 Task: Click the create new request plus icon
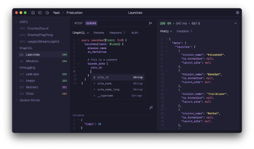pos(40,13)
